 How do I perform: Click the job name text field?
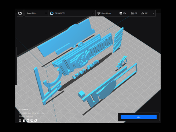tap(33, 113)
